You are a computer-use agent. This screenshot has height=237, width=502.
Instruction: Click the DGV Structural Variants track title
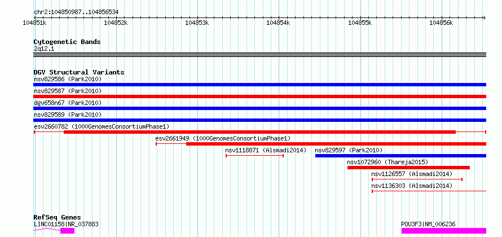tap(79, 72)
